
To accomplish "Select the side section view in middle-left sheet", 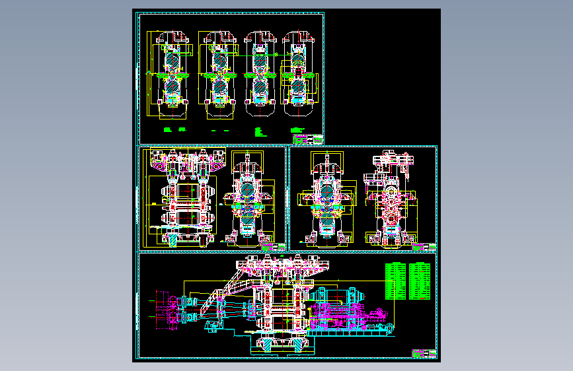I will [248, 199].
